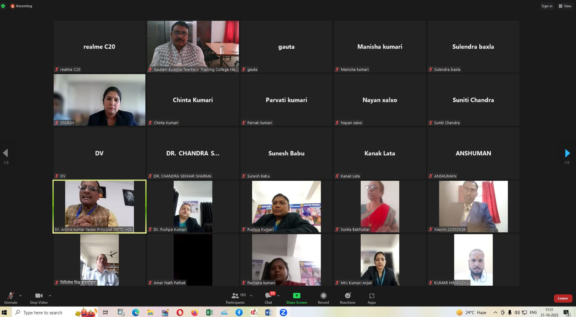Open the Reactions menu
The height and width of the screenshot is (317, 576).
347,296
